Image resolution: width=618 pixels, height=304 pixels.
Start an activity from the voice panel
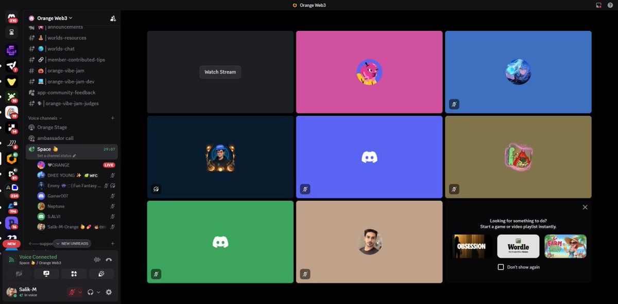pos(74,274)
